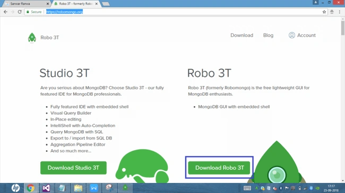Reload the page with the refresh icon

click(20, 12)
